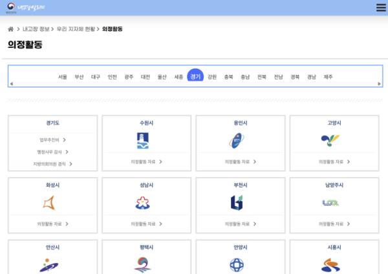Click the 평택시 city emblem
This screenshot has width=388, height=274.
(143, 265)
